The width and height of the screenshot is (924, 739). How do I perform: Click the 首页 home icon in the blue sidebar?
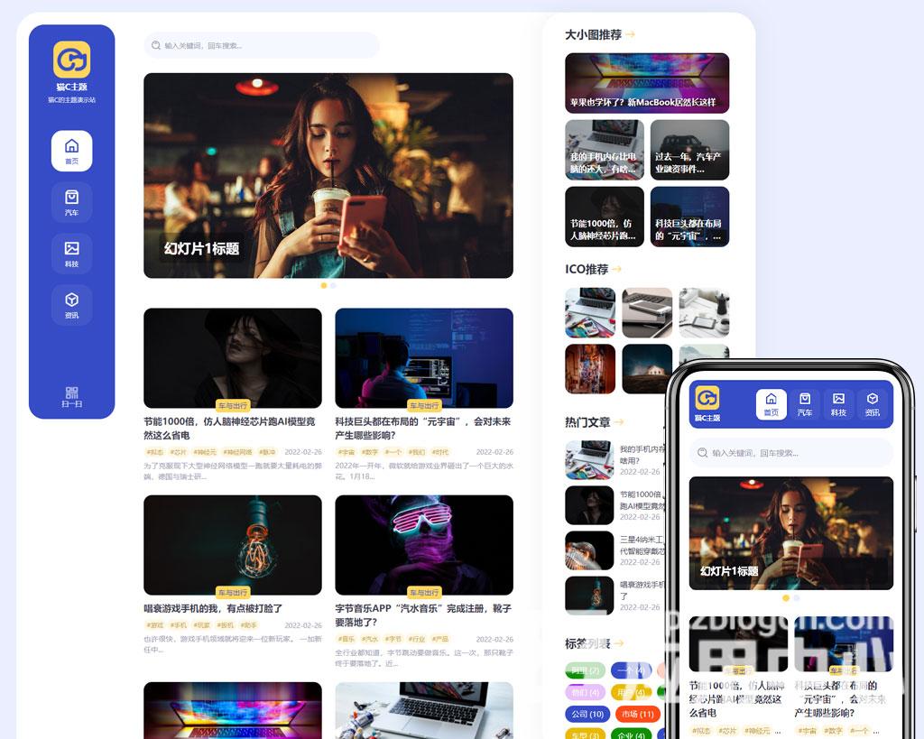tap(71, 150)
